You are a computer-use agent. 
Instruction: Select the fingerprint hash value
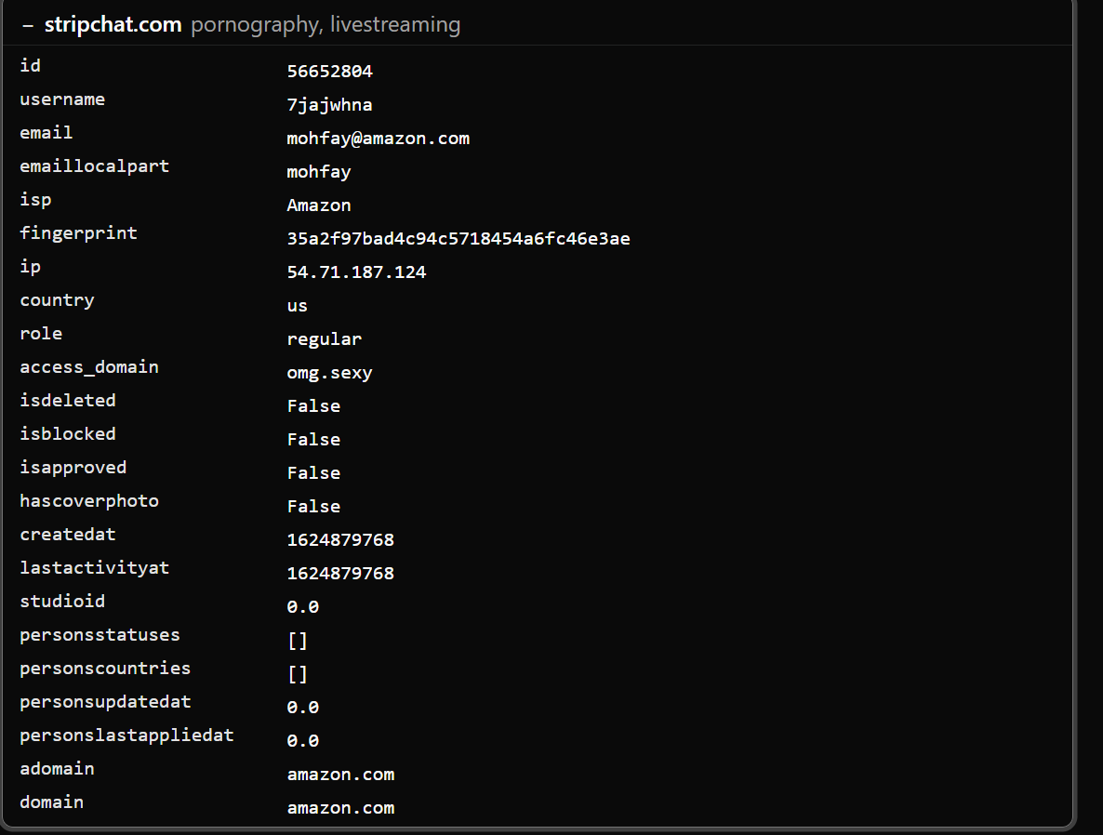pos(458,239)
